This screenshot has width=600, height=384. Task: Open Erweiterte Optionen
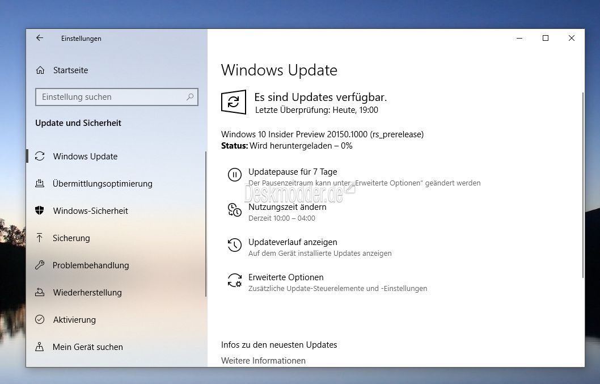[x=286, y=277]
